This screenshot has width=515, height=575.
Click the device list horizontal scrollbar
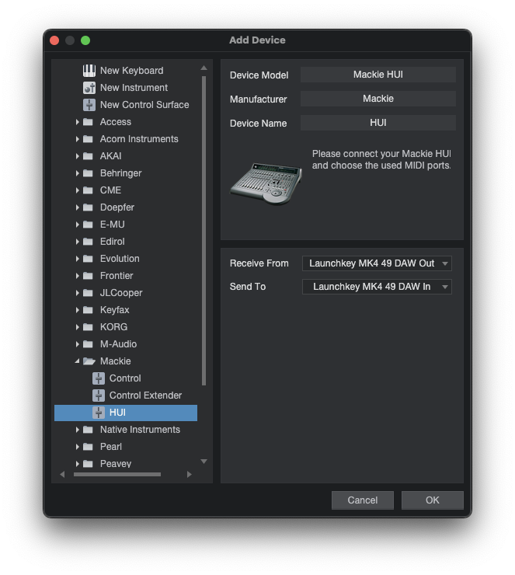tap(117, 475)
